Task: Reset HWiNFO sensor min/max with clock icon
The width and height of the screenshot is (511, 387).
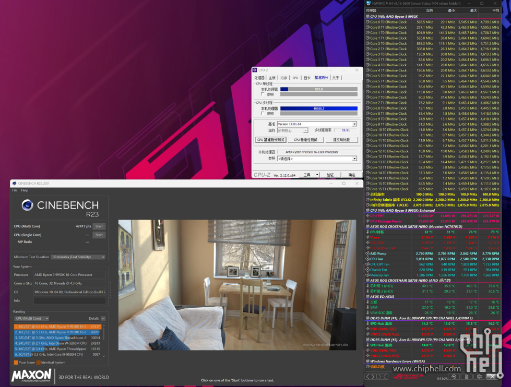Action: pos(453,377)
